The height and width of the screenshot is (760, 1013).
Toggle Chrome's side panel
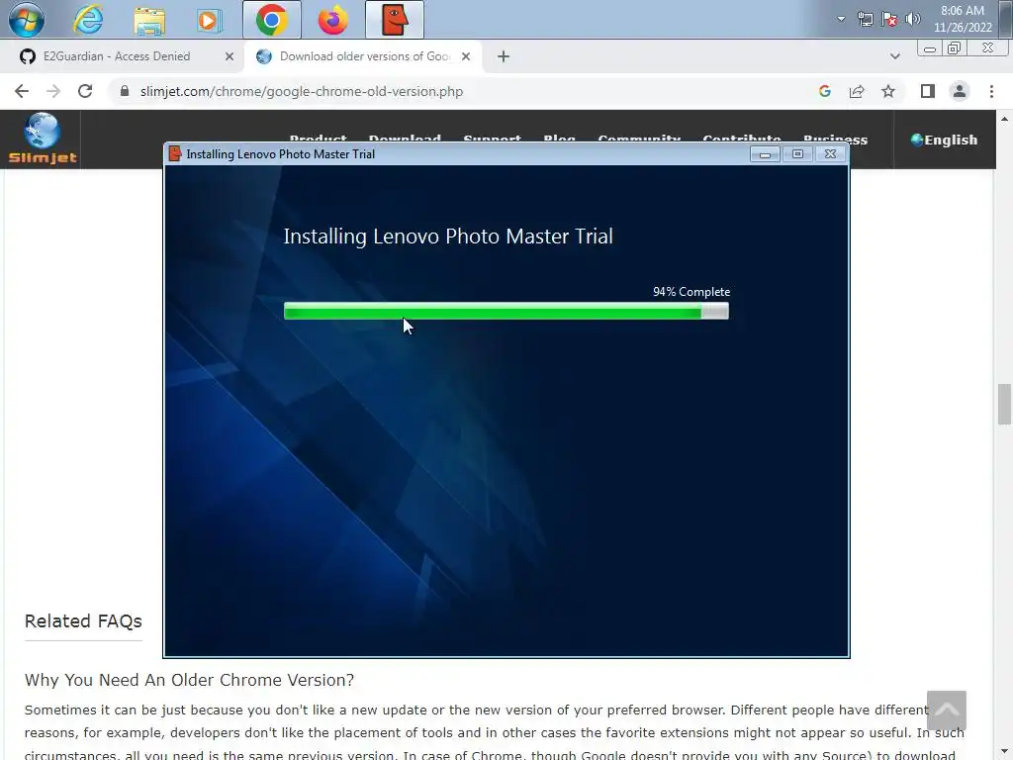tap(928, 91)
